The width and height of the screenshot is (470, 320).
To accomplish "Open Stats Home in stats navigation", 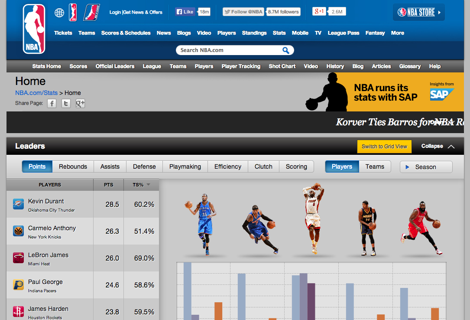I will [x=46, y=66].
